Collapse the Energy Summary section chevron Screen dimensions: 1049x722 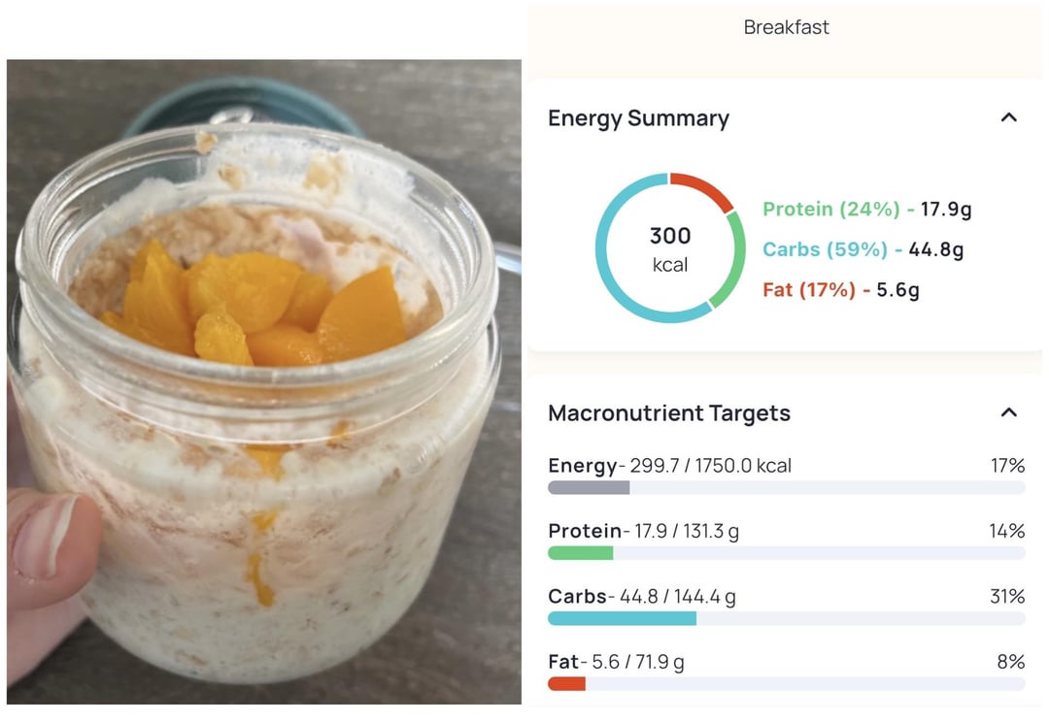click(x=1009, y=117)
